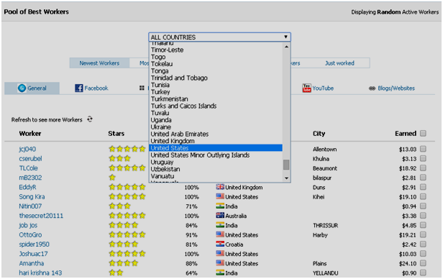Open worker profile hari krishna 143
The image size is (443, 279).
pos(40,273)
